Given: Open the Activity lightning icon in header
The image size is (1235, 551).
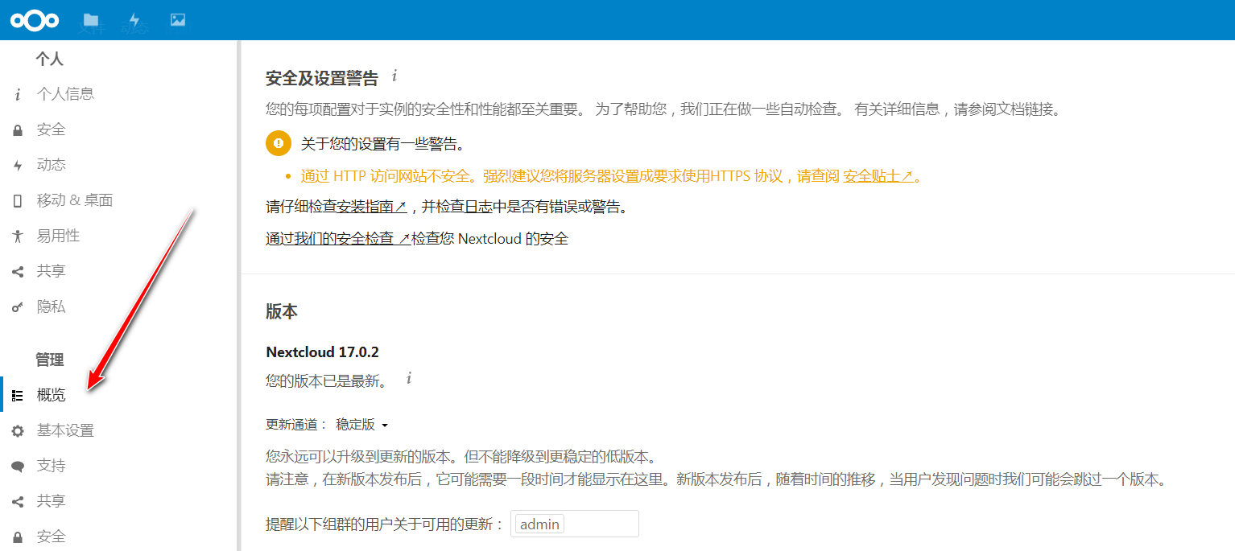Looking at the screenshot, I should 134,20.
